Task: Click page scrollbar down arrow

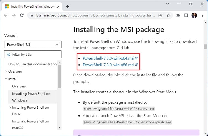Action: coord(206,133)
